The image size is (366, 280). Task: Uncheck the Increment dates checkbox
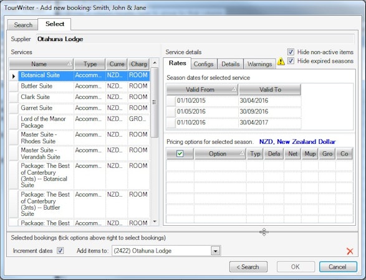tap(60, 251)
